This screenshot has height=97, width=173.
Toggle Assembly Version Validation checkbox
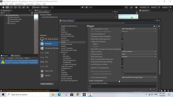(122, 36)
